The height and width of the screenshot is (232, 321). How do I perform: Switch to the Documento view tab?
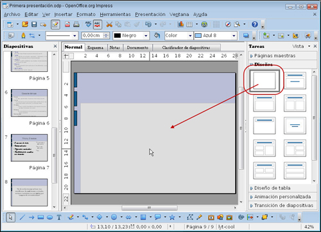pyautogui.click(x=137, y=47)
